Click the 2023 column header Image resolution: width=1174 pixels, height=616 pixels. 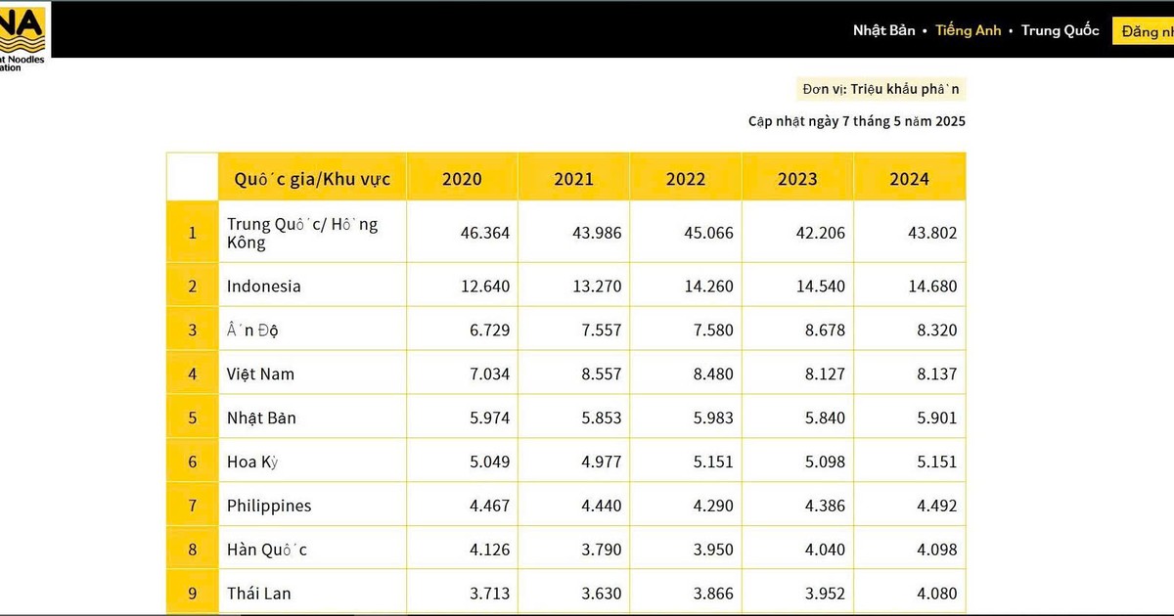click(797, 179)
